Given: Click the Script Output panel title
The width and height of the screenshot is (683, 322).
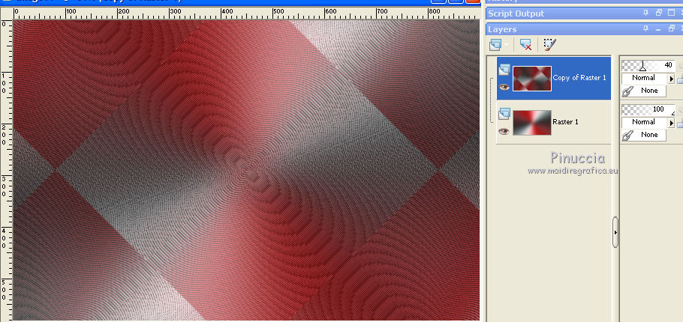Looking at the screenshot, I should pos(516,13).
